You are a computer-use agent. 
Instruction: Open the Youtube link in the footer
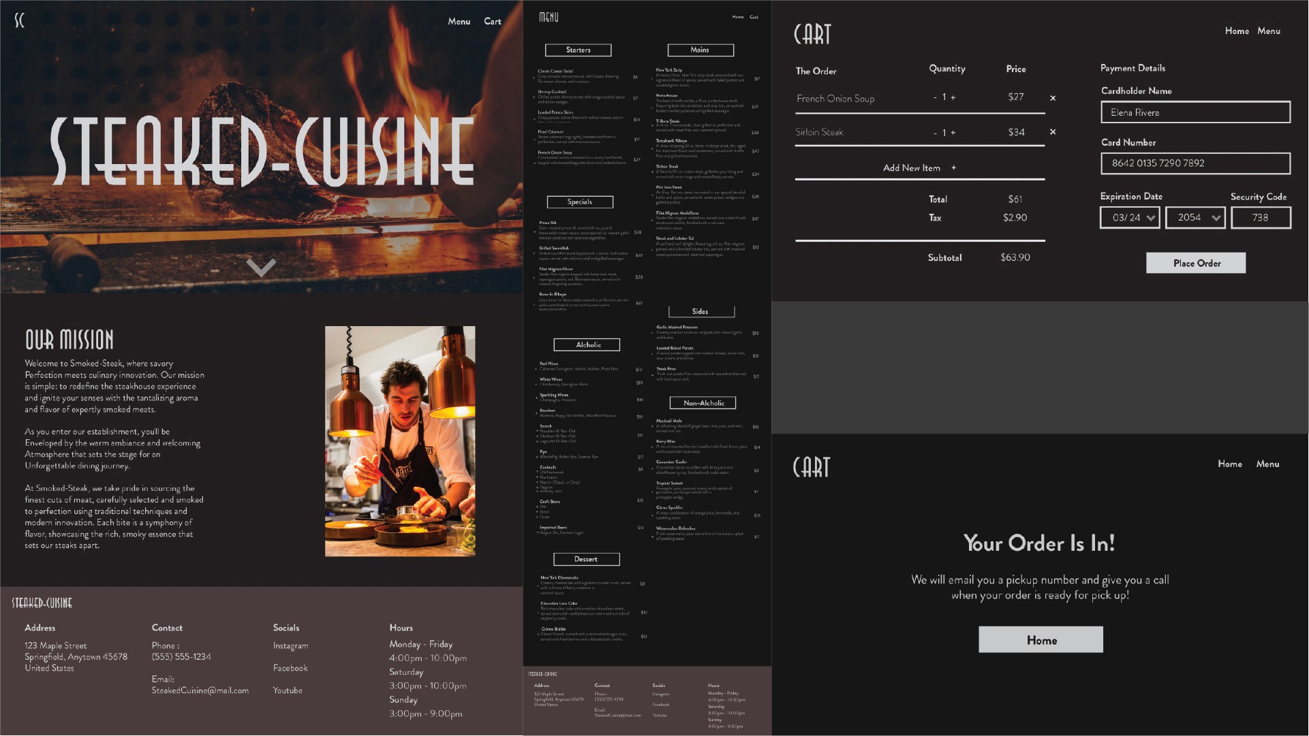(x=288, y=690)
